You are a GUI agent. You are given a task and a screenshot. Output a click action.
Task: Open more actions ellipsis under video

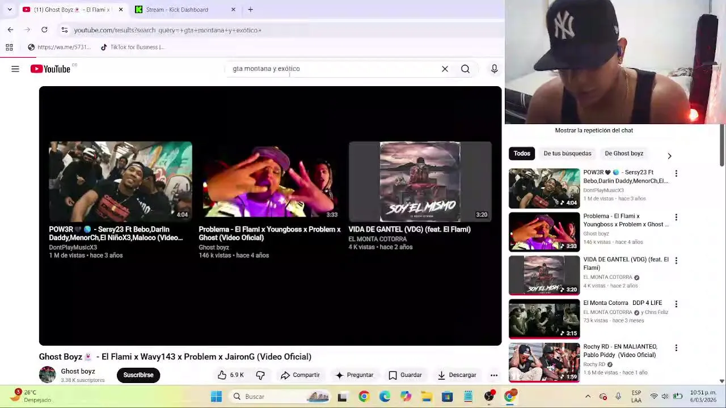pos(494,375)
